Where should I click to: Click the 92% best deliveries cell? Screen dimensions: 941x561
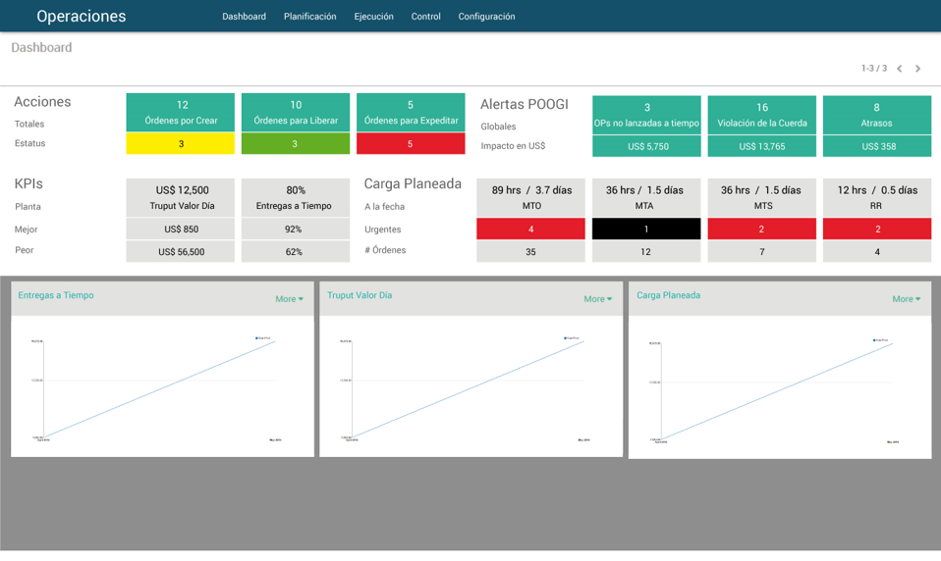click(x=296, y=229)
